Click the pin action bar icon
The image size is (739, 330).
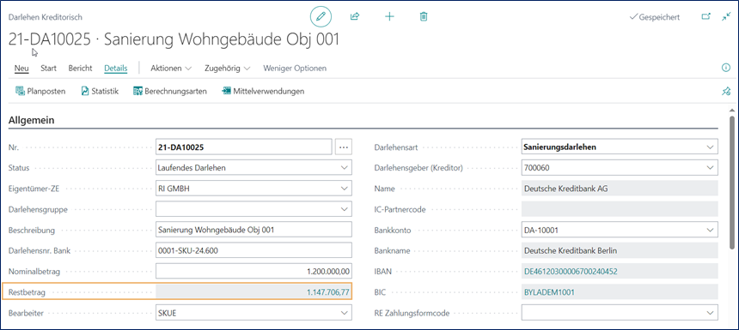click(726, 91)
